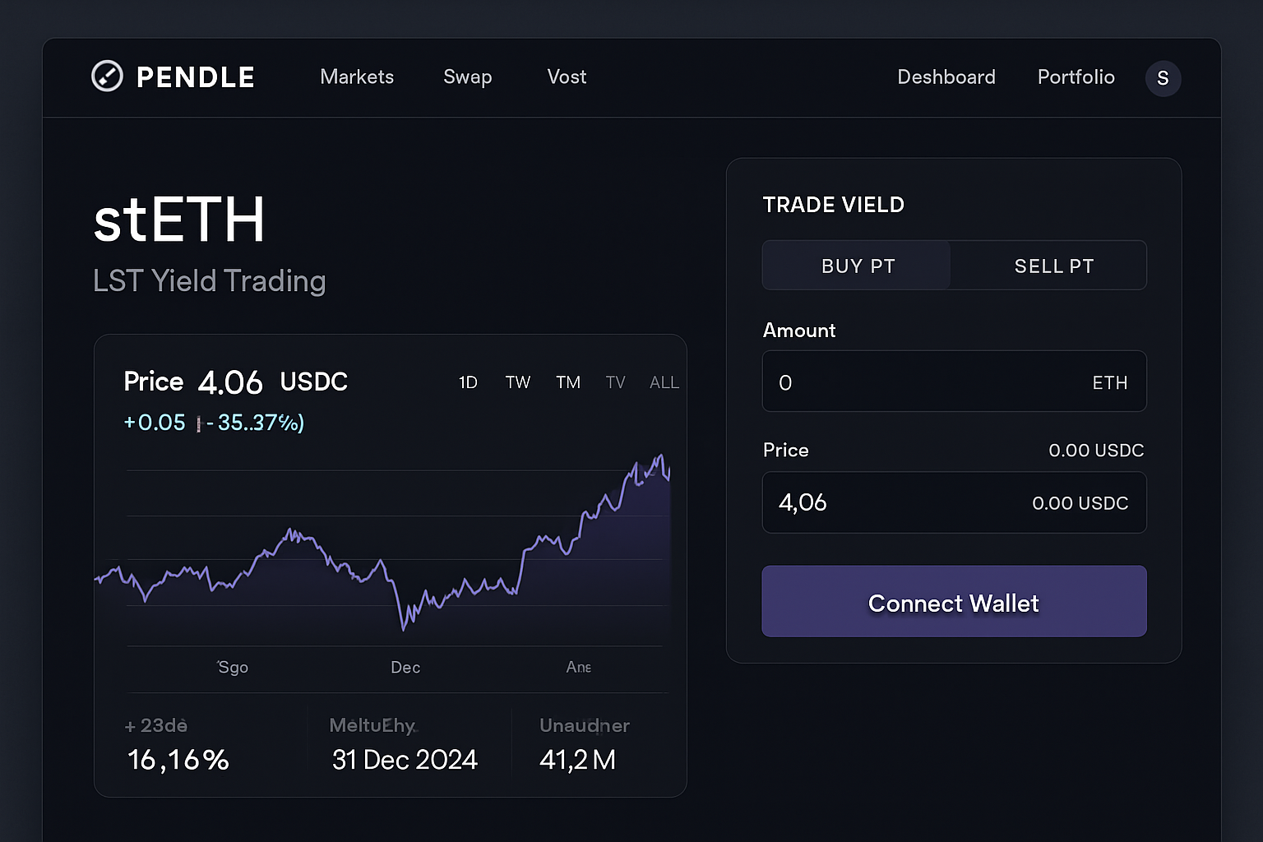
Task: View your Portfolio
Action: click(x=1076, y=76)
